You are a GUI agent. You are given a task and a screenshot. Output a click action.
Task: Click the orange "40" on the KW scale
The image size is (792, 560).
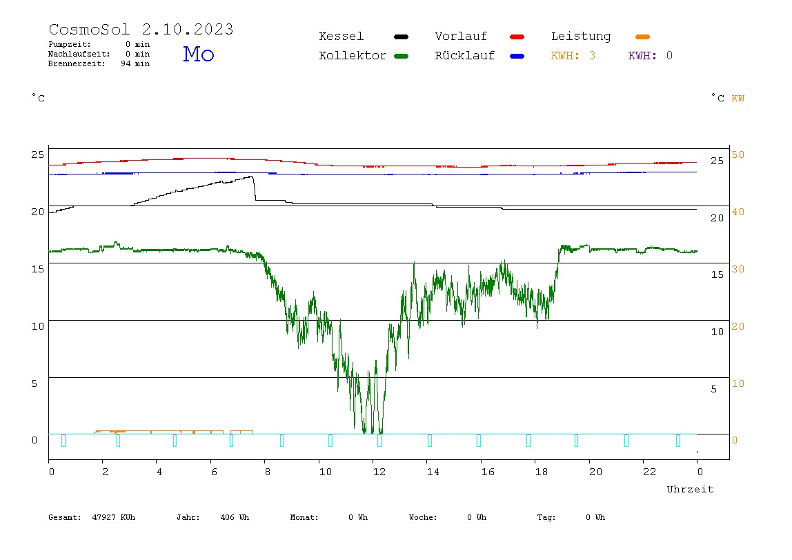(x=738, y=212)
